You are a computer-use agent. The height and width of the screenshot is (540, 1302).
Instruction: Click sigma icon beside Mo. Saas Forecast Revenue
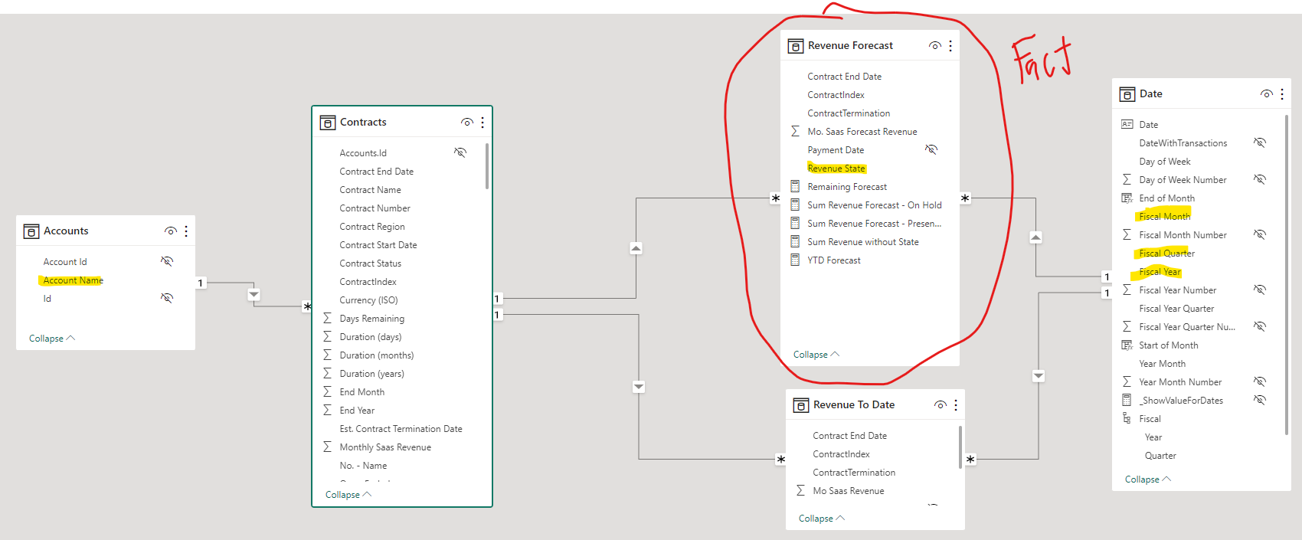point(795,131)
